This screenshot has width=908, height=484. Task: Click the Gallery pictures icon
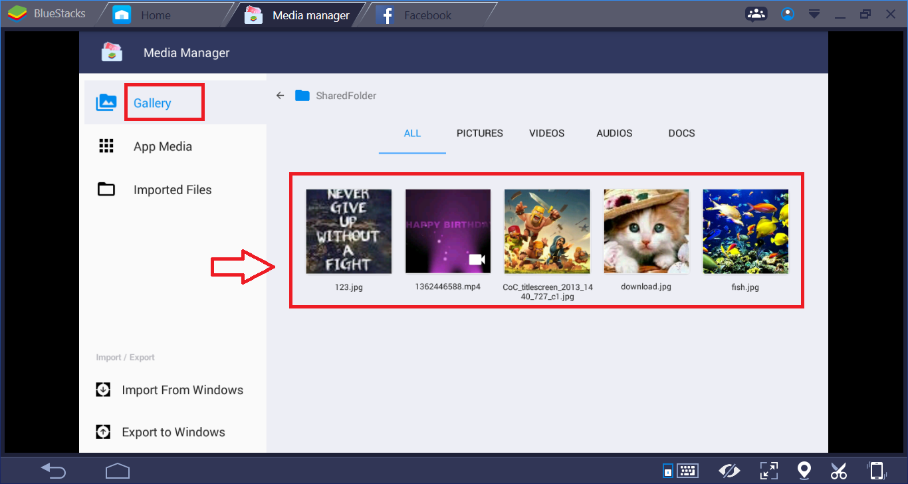(106, 102)
